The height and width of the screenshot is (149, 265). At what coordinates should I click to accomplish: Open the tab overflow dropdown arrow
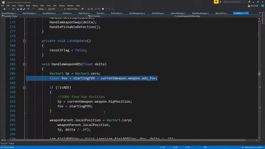coord(260,13)
